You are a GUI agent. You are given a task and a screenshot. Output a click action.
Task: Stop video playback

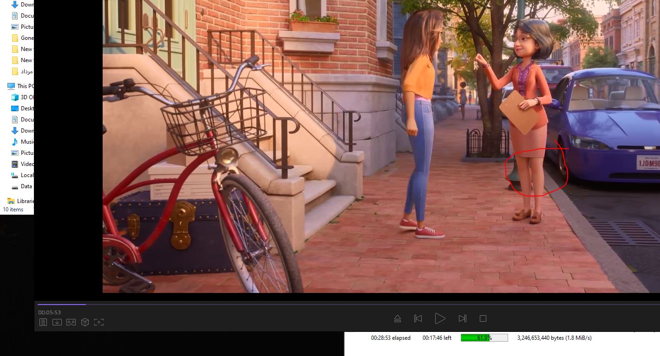coord(483,318)
